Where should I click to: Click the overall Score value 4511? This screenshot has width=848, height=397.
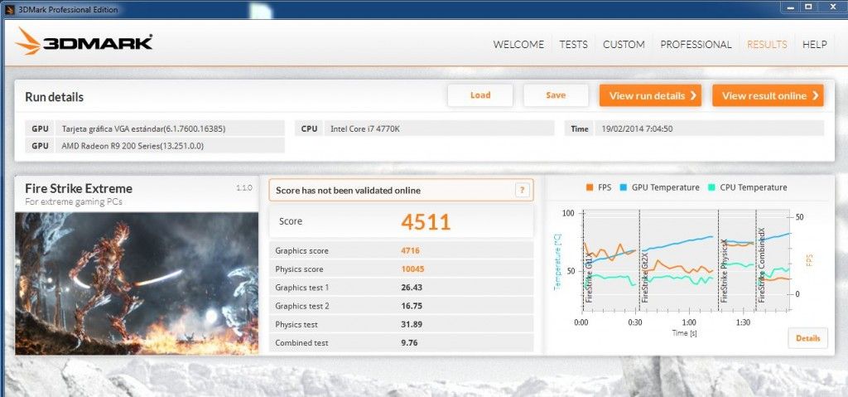tap(426, 222)
